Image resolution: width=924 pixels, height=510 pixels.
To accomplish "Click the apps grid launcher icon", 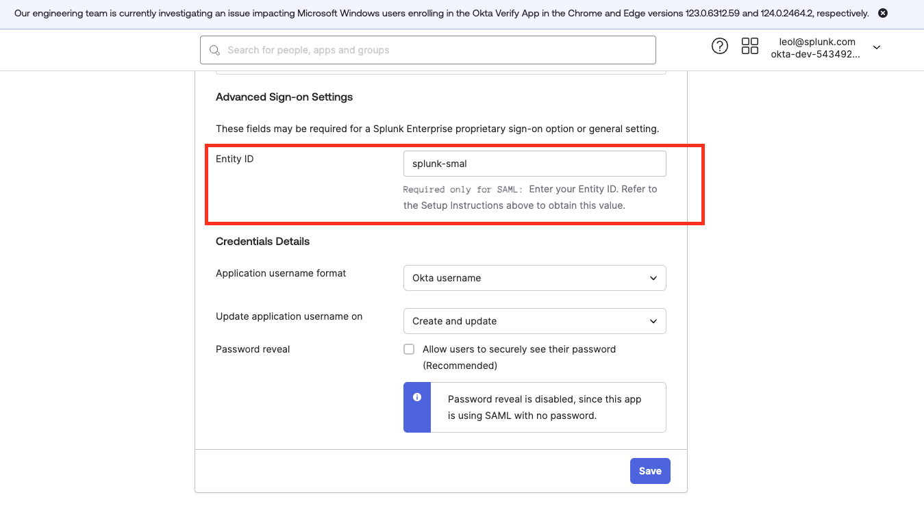I will pos(750,45).
